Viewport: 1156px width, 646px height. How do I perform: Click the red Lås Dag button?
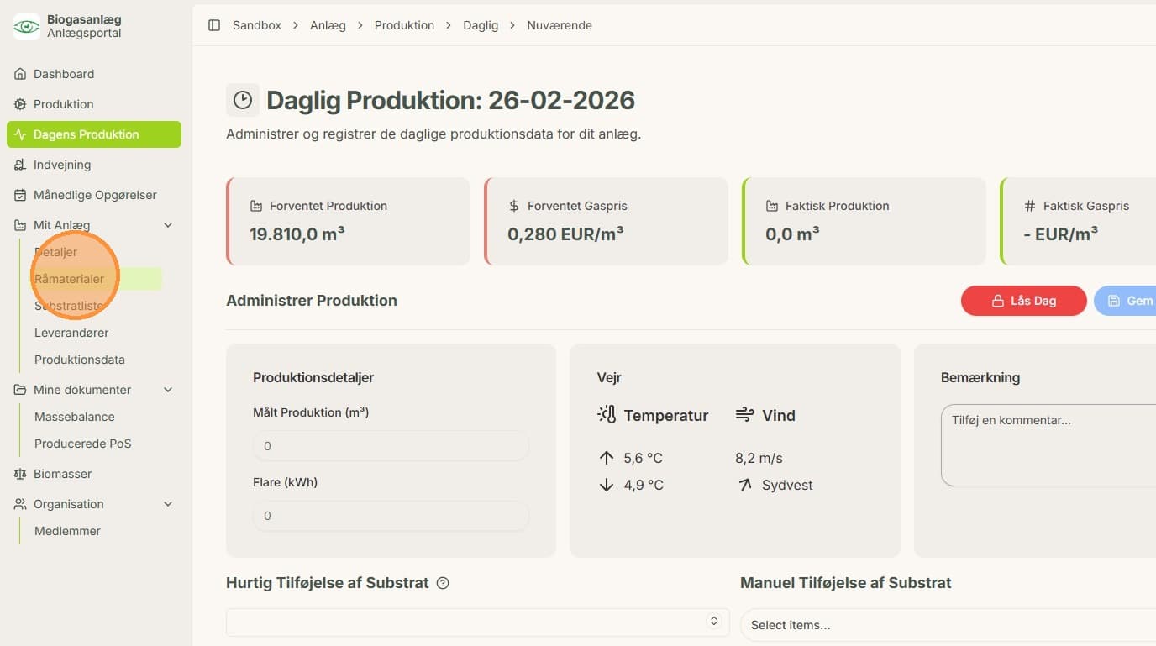pos(1023,301)
